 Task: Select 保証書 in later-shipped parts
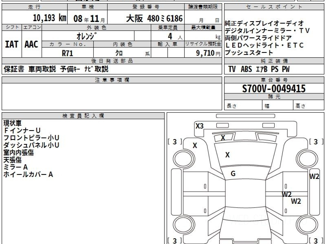click(14, 69)
